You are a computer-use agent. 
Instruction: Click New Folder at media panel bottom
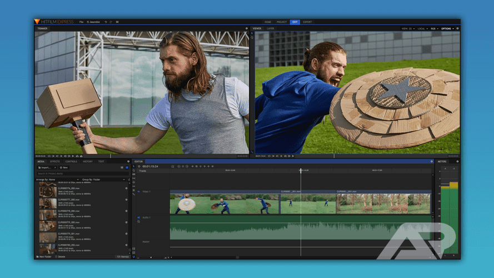[44, 256]
